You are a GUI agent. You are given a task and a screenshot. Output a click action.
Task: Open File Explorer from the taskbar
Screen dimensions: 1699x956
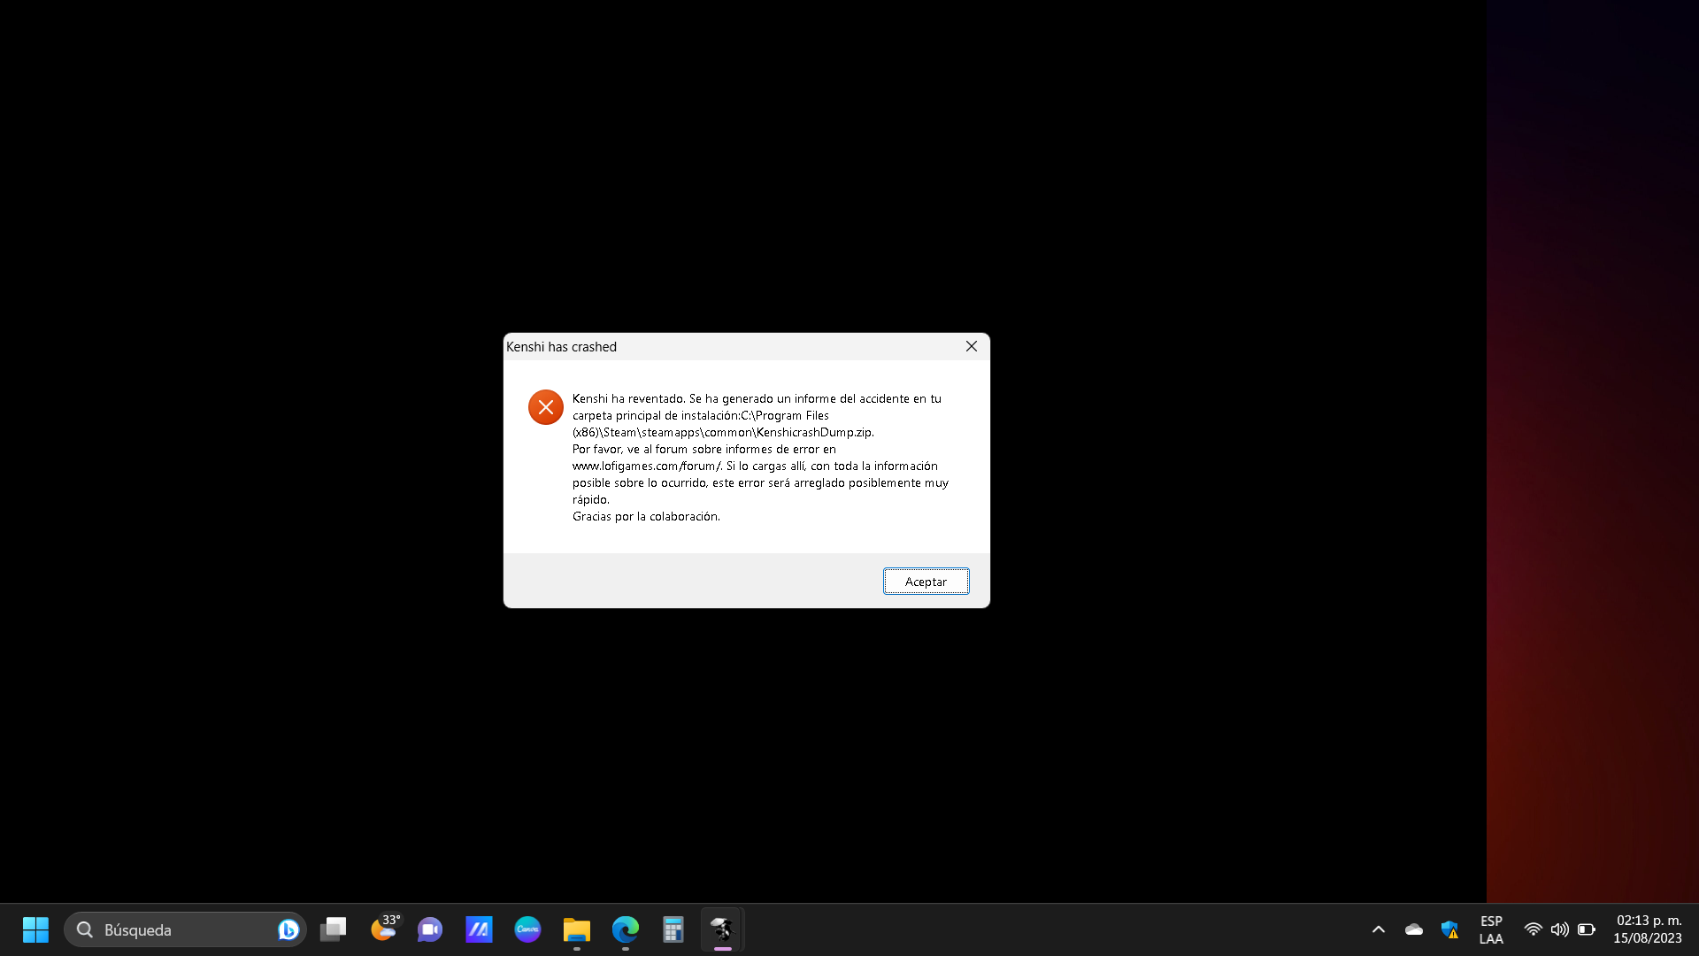pyautogui.click(x=576, y=929)
